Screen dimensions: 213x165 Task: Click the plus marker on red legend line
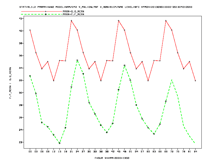(x=46, y=11)
